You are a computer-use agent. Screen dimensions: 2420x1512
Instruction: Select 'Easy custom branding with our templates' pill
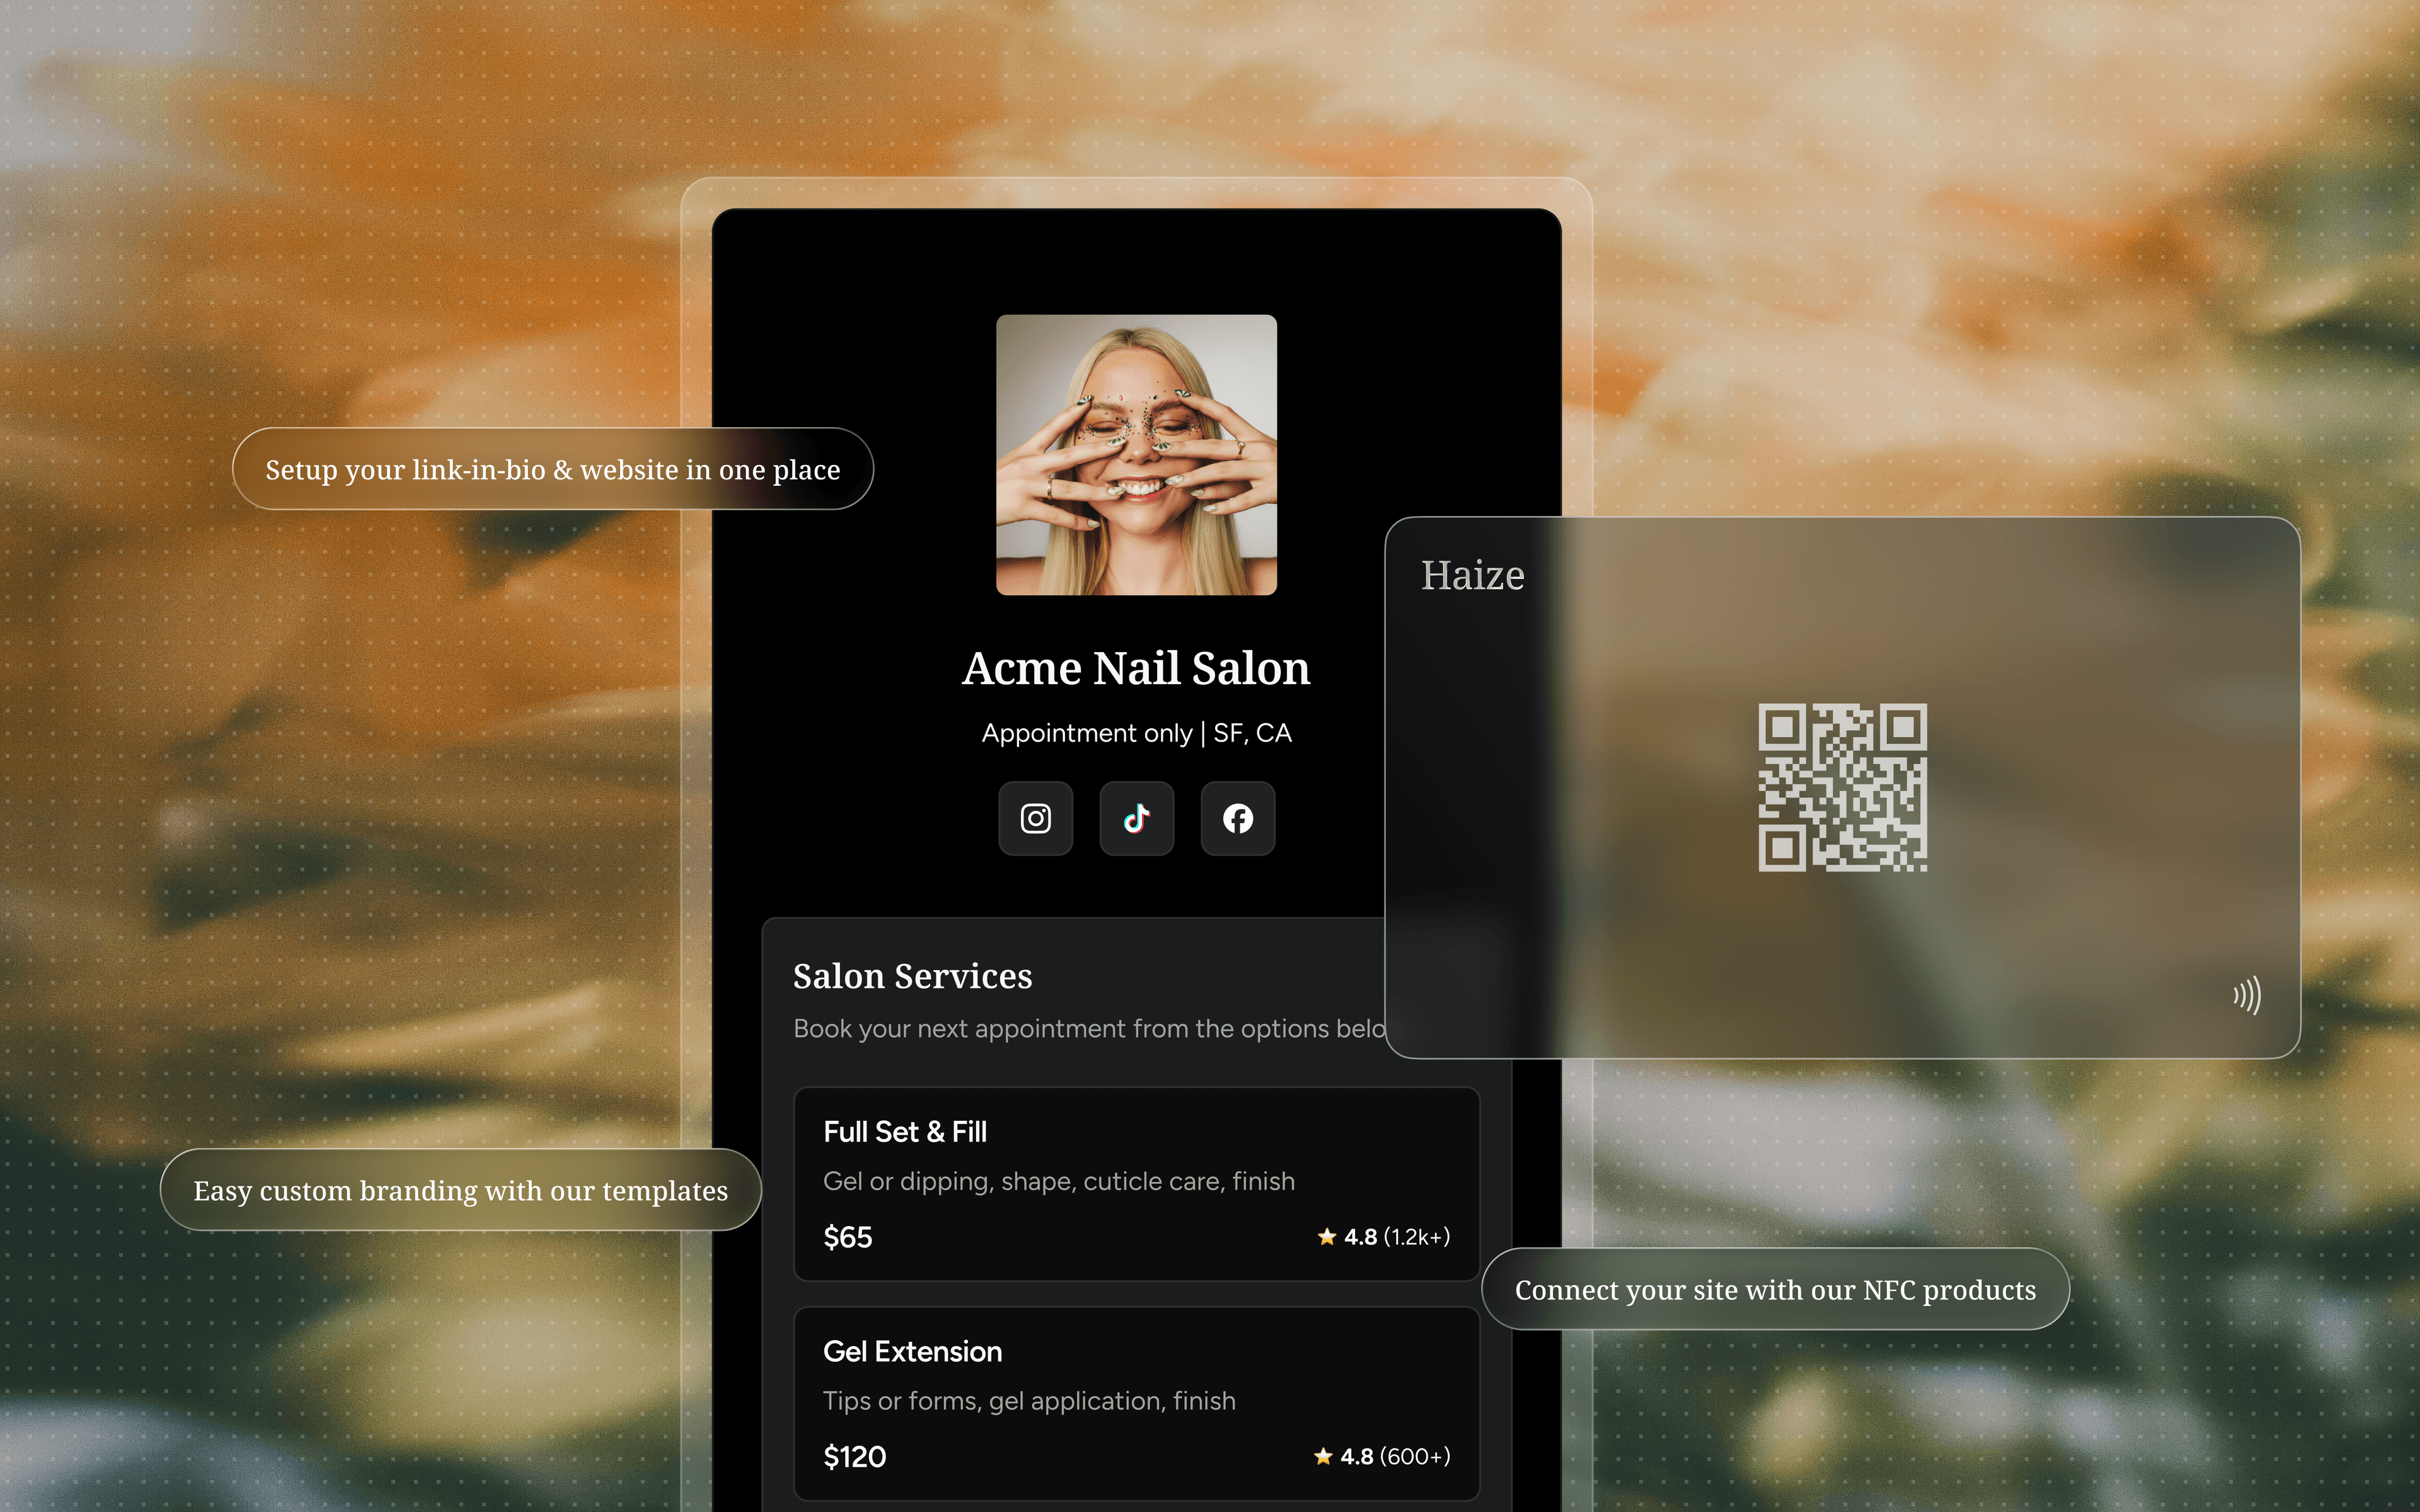[461, 1190]
